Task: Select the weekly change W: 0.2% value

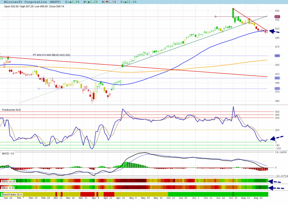Action: point(91,2)
